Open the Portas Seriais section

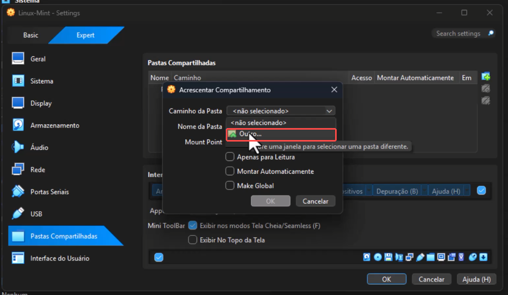(x=50, y=192)
